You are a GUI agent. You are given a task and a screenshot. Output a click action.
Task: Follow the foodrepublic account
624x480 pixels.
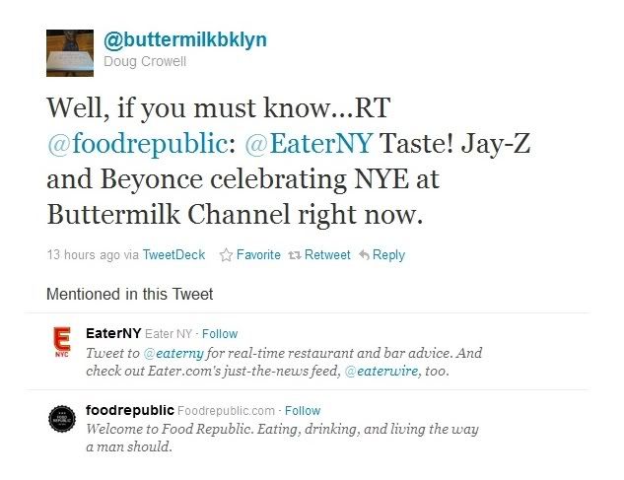pyautogui.click(x=303, y=410)
